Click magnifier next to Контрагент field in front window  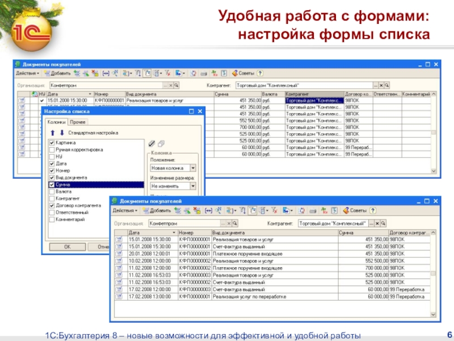[x=383, y=223]
